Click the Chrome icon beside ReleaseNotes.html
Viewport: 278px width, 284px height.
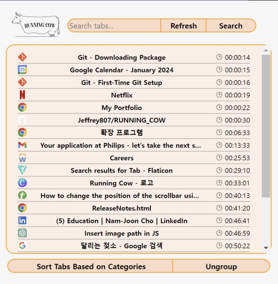(x=22, y=208)
